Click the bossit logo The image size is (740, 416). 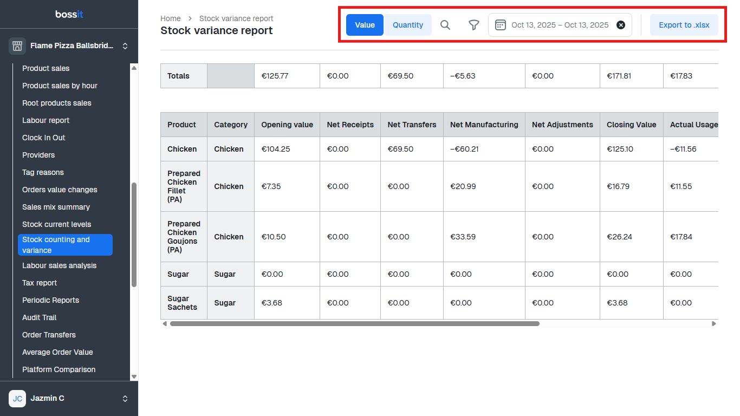click(69, 14)
